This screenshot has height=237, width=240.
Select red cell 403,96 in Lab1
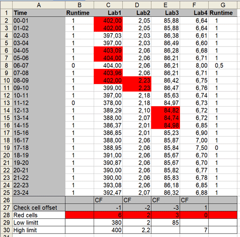point(108,73)
